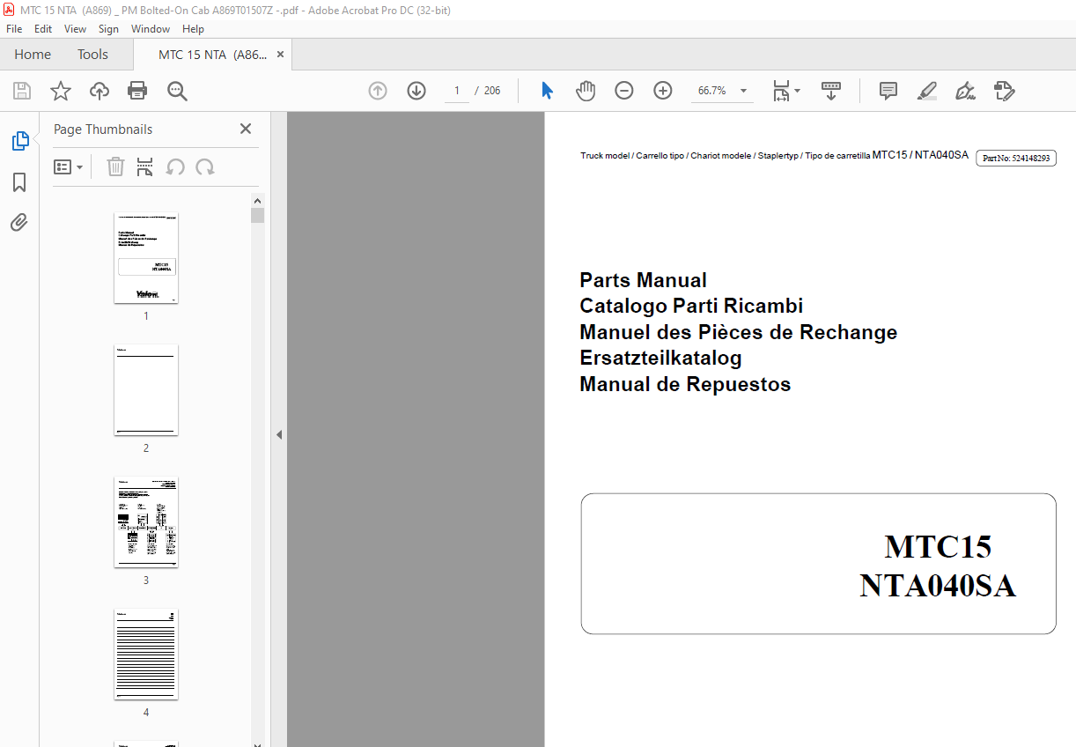Select page 3 thumbnail

coord(146,522)
